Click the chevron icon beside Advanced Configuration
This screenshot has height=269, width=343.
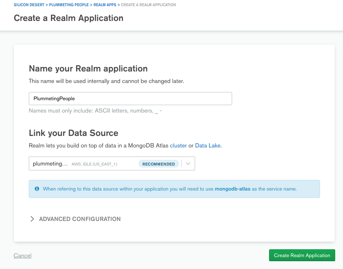[32, 219]
